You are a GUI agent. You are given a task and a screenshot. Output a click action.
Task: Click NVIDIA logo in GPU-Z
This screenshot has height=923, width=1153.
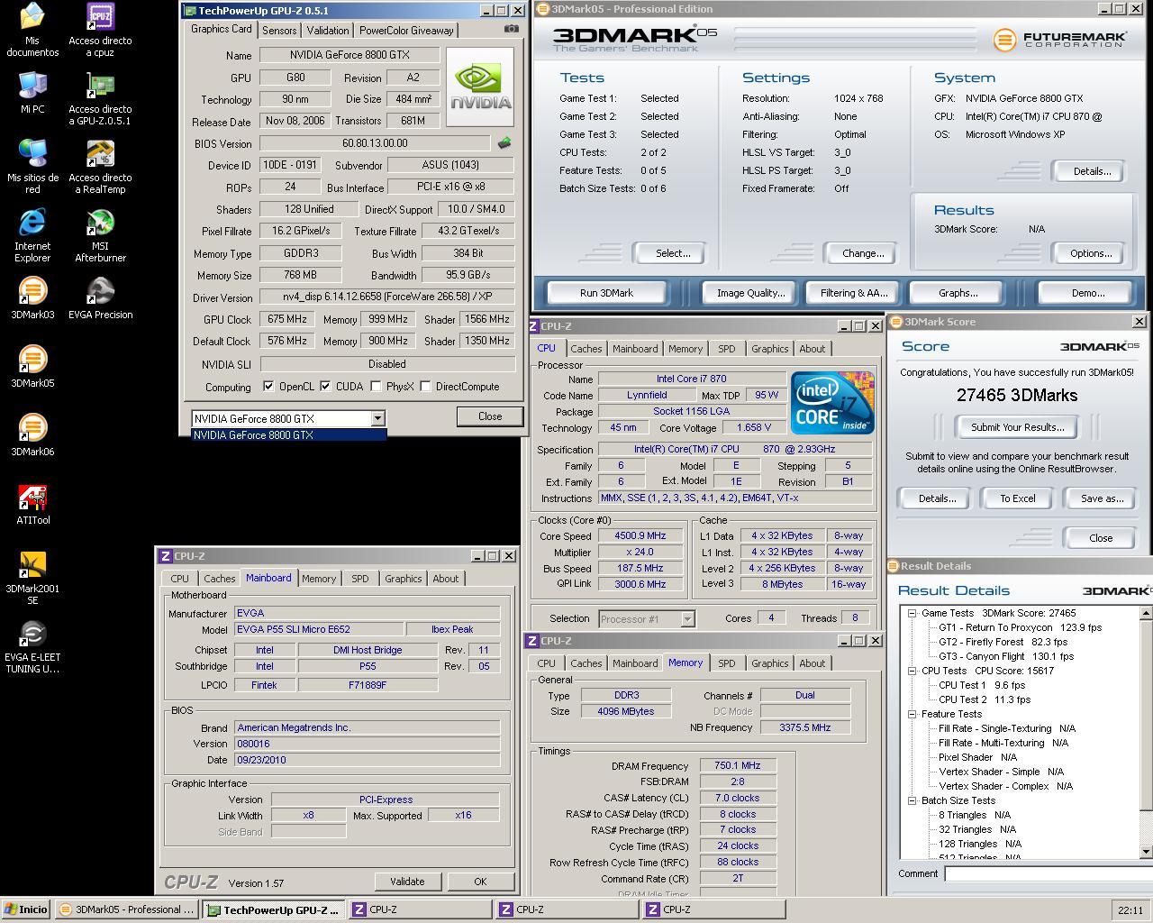[480, 87]
